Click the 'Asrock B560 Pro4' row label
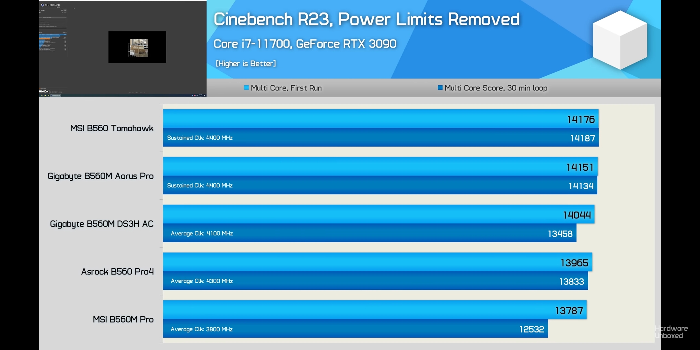The height and width of the screenshot is (350, 700). point(117,272)
